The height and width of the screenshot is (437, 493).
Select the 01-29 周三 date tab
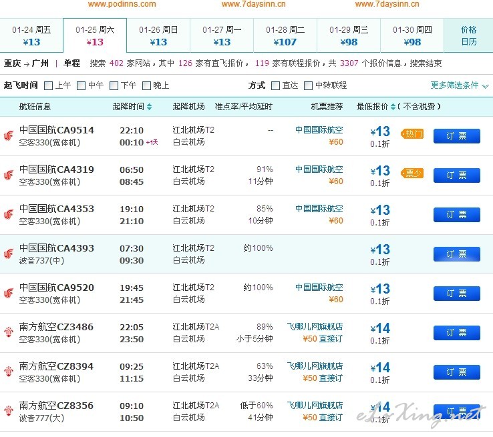click(x=349, y=35)
